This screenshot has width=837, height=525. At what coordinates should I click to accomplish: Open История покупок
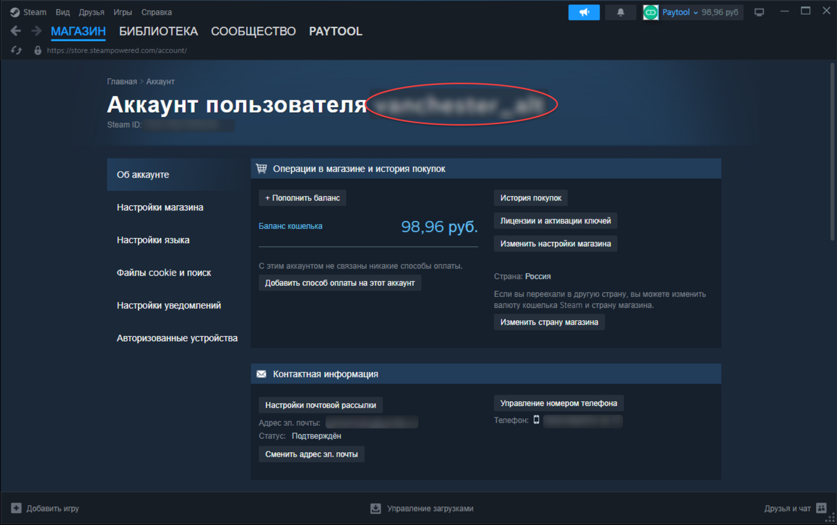531,198
